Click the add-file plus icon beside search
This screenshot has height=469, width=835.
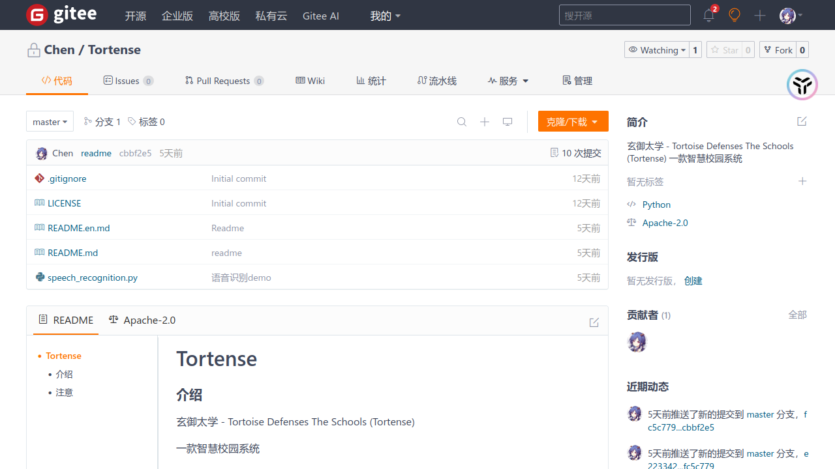coord(485,122)
